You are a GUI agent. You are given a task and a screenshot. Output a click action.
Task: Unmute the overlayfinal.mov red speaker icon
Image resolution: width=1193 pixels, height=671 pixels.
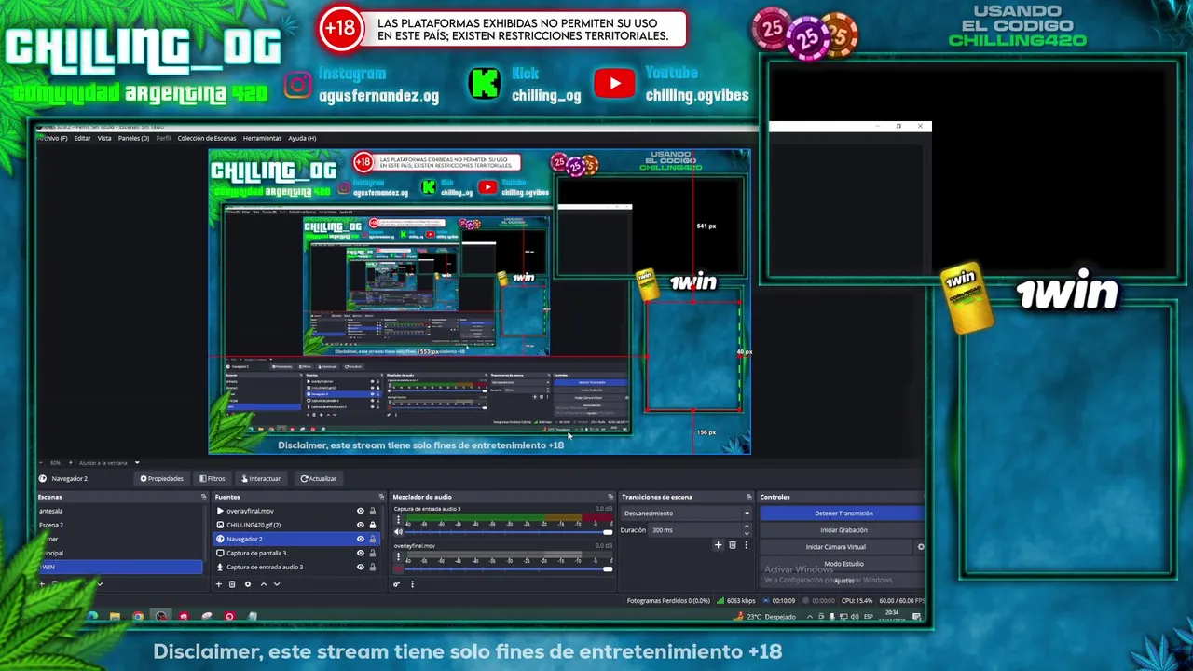(x=399, y=568)
